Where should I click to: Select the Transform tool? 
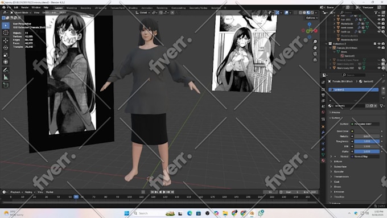tap(6, 62)
